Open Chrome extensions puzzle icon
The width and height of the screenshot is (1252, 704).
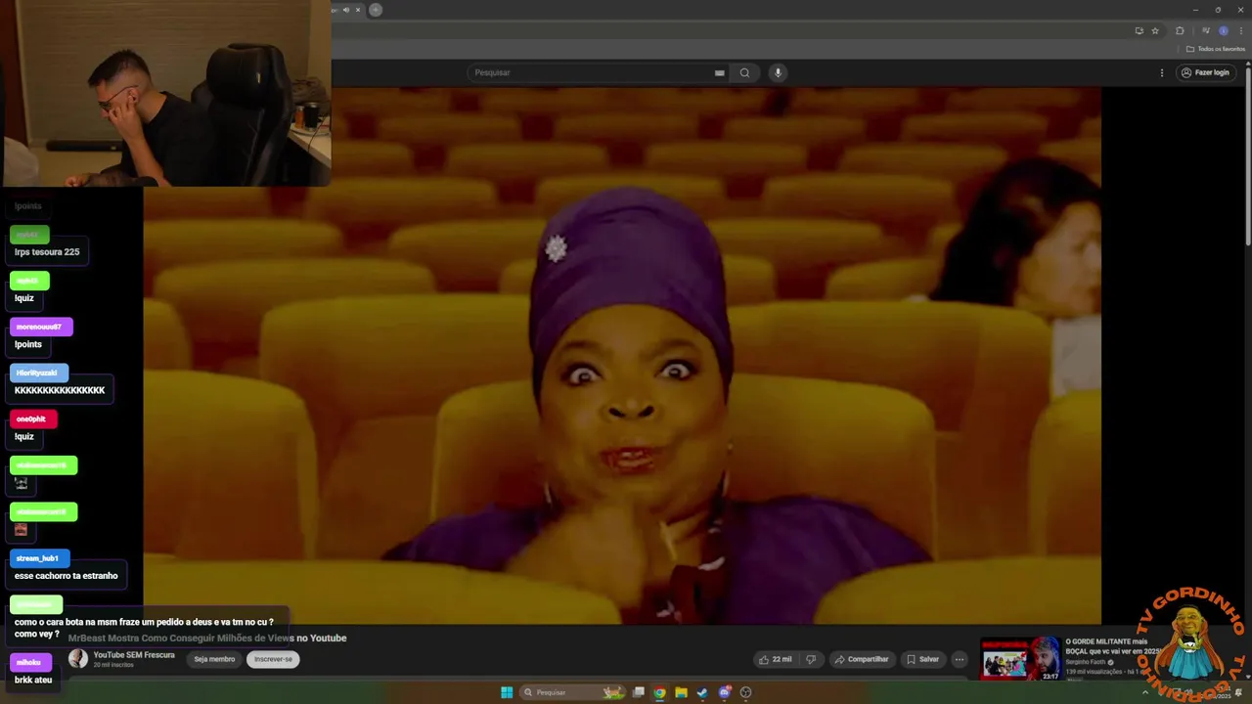pyautogui.click(x=1180, y=30)
